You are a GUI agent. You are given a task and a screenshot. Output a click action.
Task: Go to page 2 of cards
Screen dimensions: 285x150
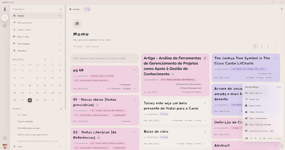pyautogui.click(x=261, y=47)
